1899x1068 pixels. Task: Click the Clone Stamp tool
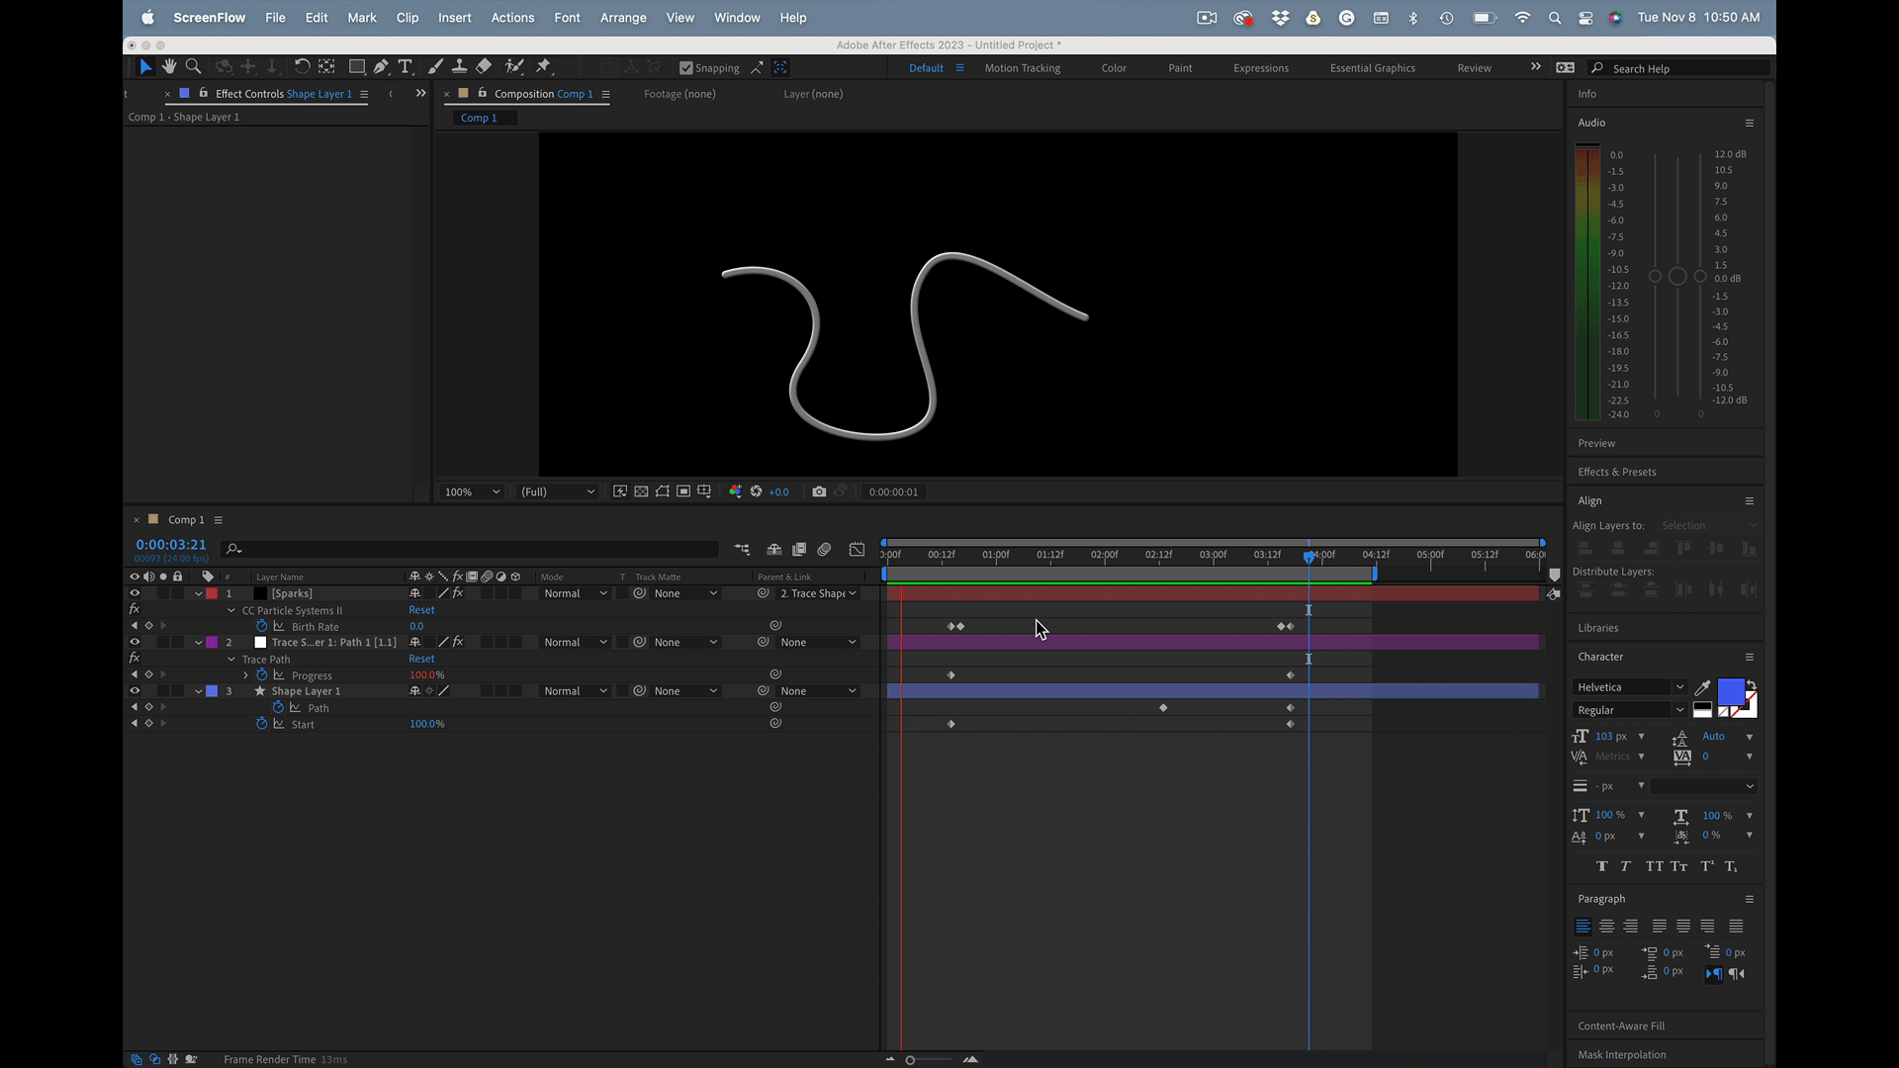tap(459, 66)
